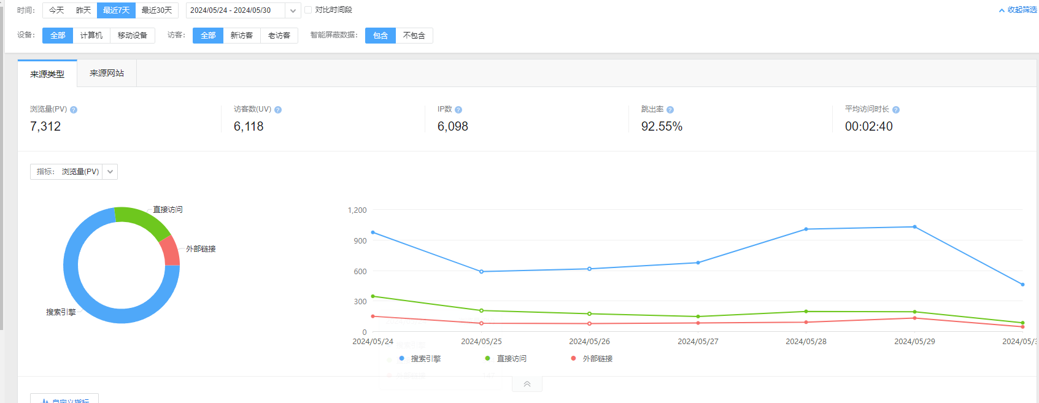Click the green 直接访问 donut segment

pos(142,220)
